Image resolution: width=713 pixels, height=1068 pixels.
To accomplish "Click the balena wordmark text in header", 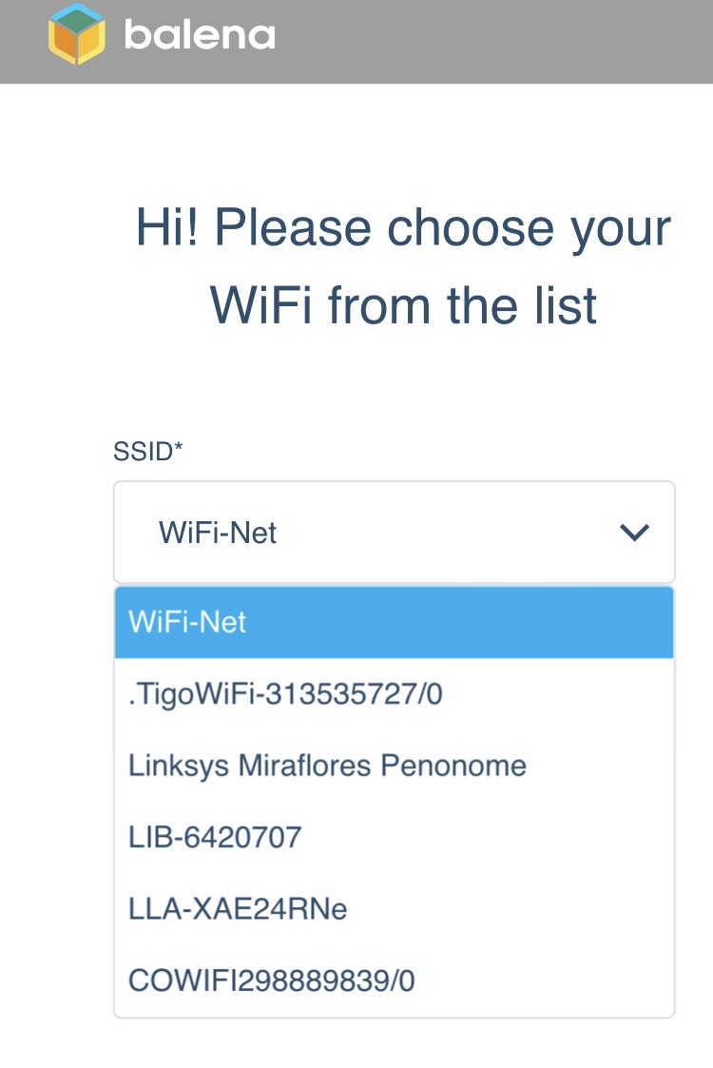I will point(200,36).
